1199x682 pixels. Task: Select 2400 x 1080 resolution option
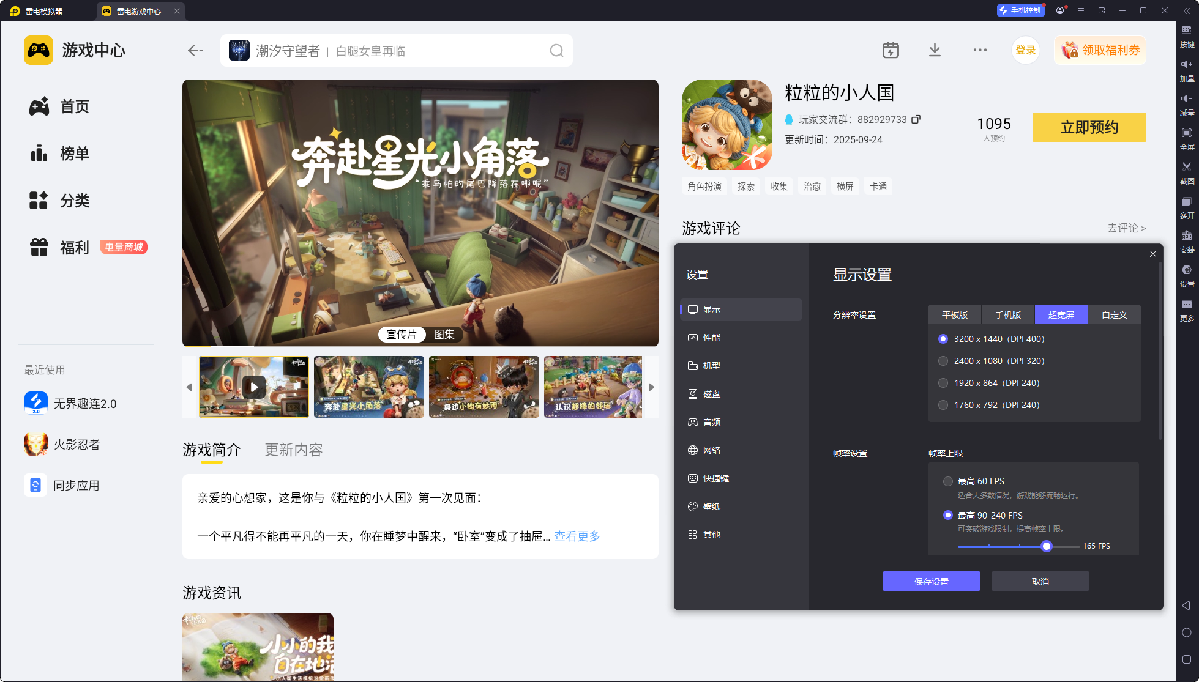943,361
